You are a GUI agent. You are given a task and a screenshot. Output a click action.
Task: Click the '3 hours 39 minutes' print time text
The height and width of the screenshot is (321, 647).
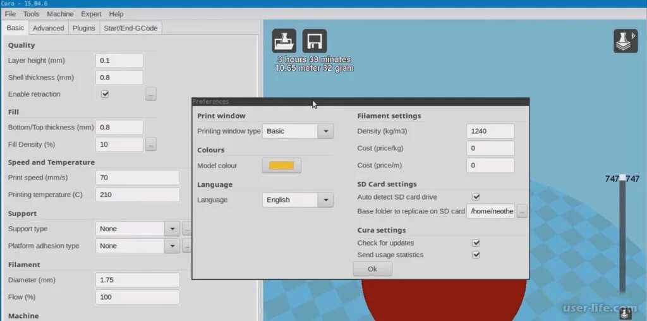point(314,59)
